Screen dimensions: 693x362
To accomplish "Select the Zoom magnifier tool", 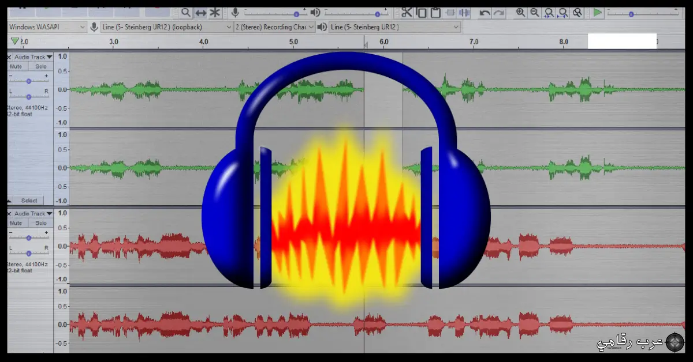I will [x=185, y=12].
